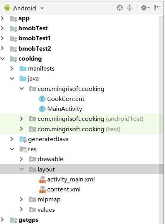Open the gear settings icon in project panel

click(145, 8)
